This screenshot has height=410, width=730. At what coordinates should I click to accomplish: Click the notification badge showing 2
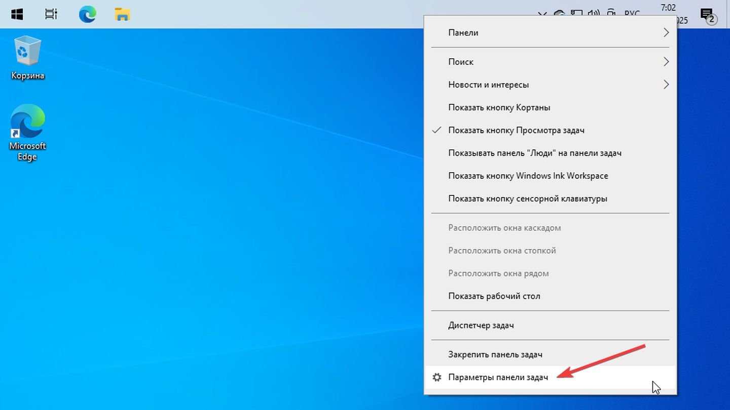click(711, 20)
